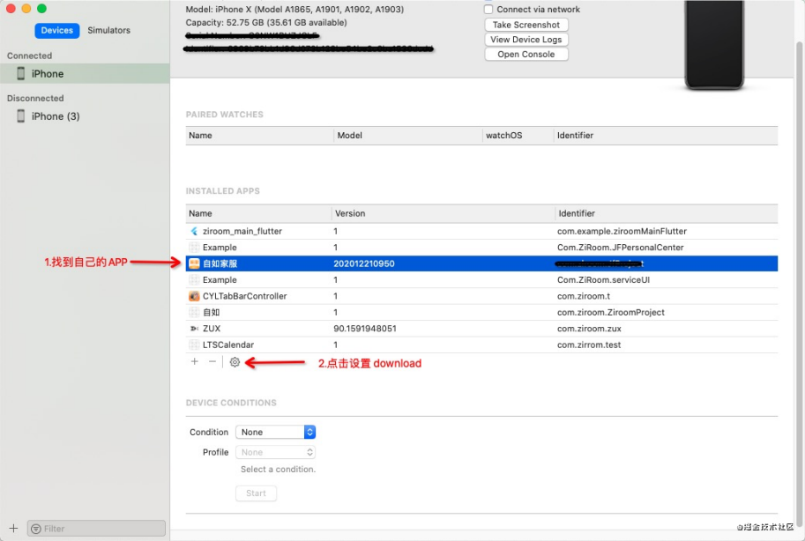Click version 90.1591948051 cell
This screenshot has height=541, width=805.
pos(364,329)
